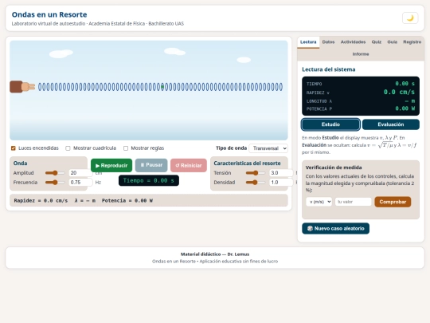Click the 'Rapidez = 0.0 cm/s' status text

[x=41, y=201]
